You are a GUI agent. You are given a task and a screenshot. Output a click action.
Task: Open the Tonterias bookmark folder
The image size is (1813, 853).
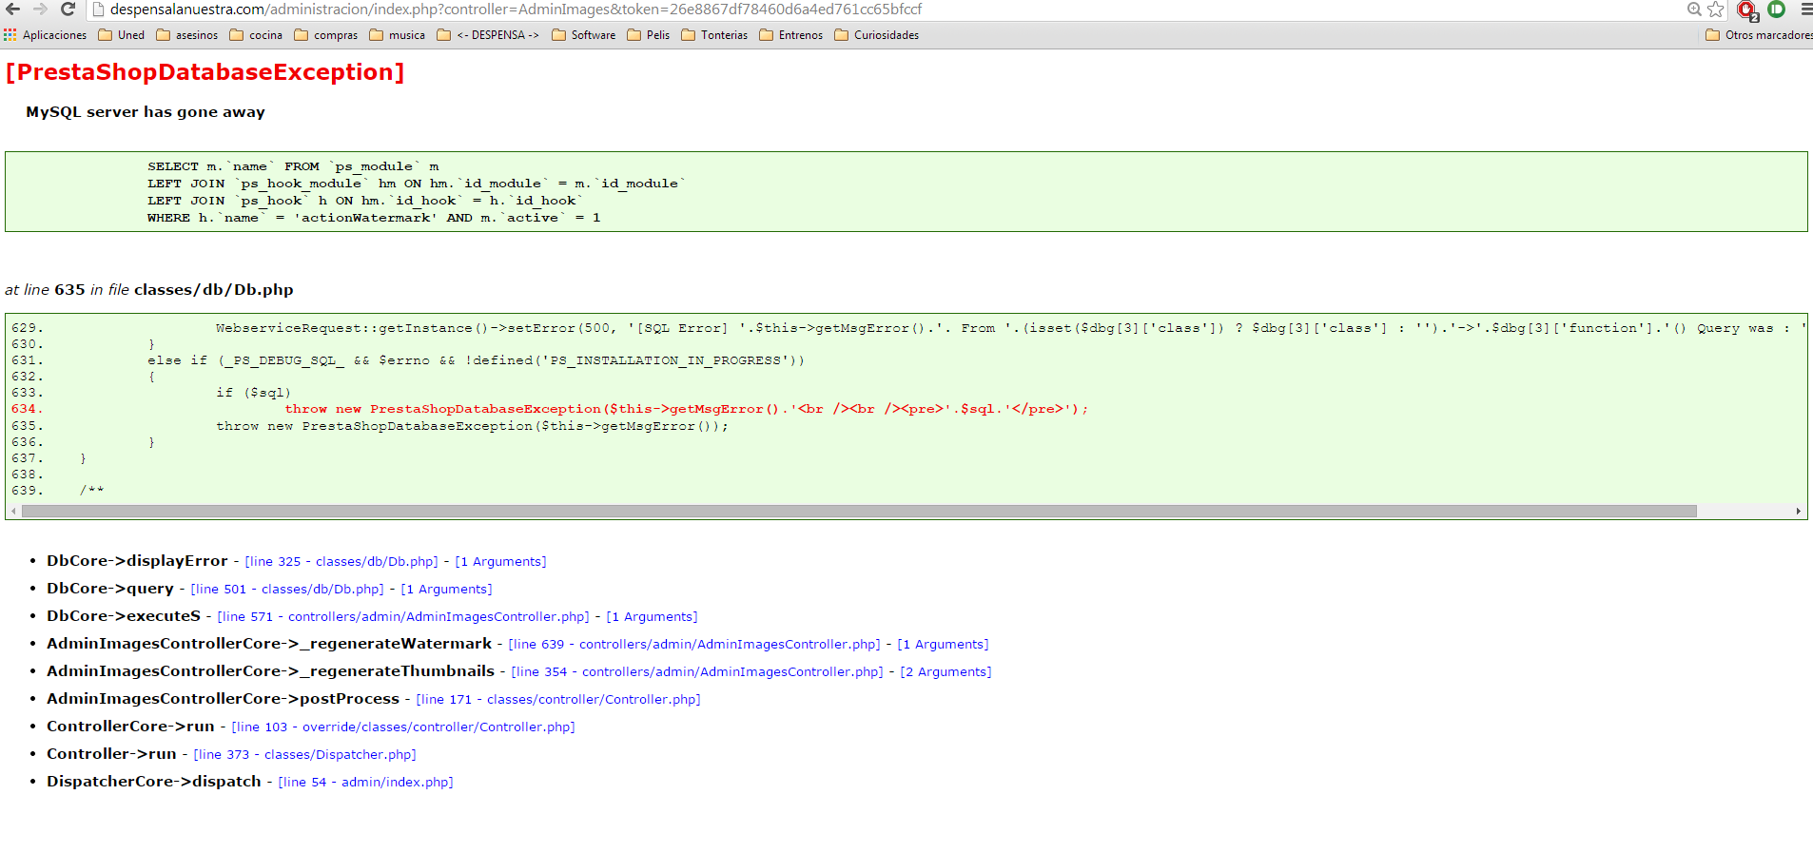(714, 35)
